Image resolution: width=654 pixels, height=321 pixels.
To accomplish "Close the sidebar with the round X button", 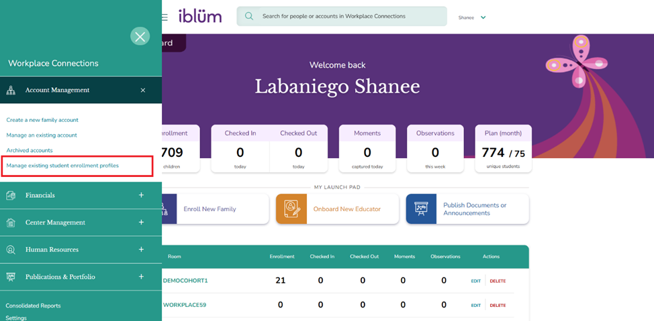I will pyautogui.click(x=140, y=36).
